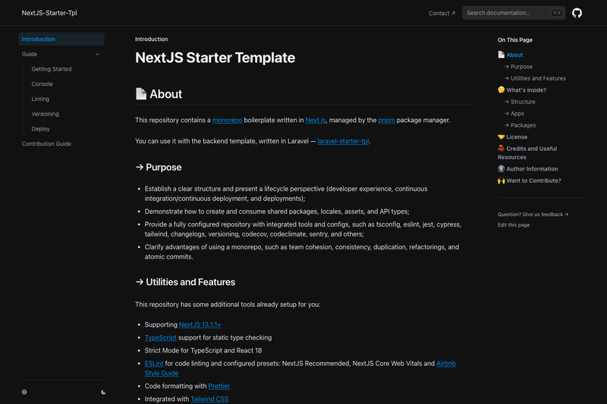Click the handshake icon beside License

tap(502, 136)
